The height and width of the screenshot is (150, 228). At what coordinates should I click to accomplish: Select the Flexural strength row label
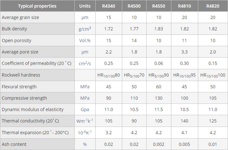pos(19,87)
